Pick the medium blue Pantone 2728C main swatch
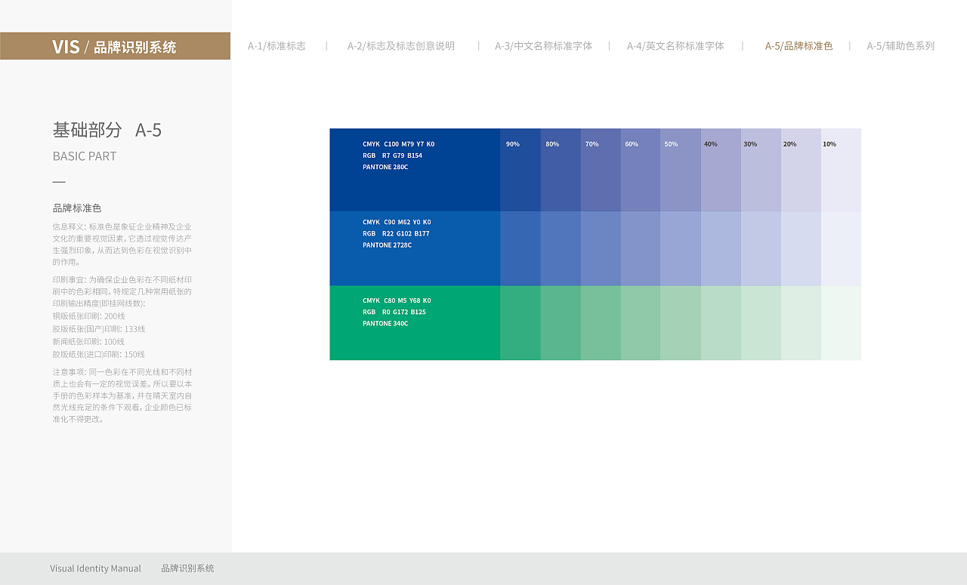Viewport: 967px width, 585px height. point(415,248)
